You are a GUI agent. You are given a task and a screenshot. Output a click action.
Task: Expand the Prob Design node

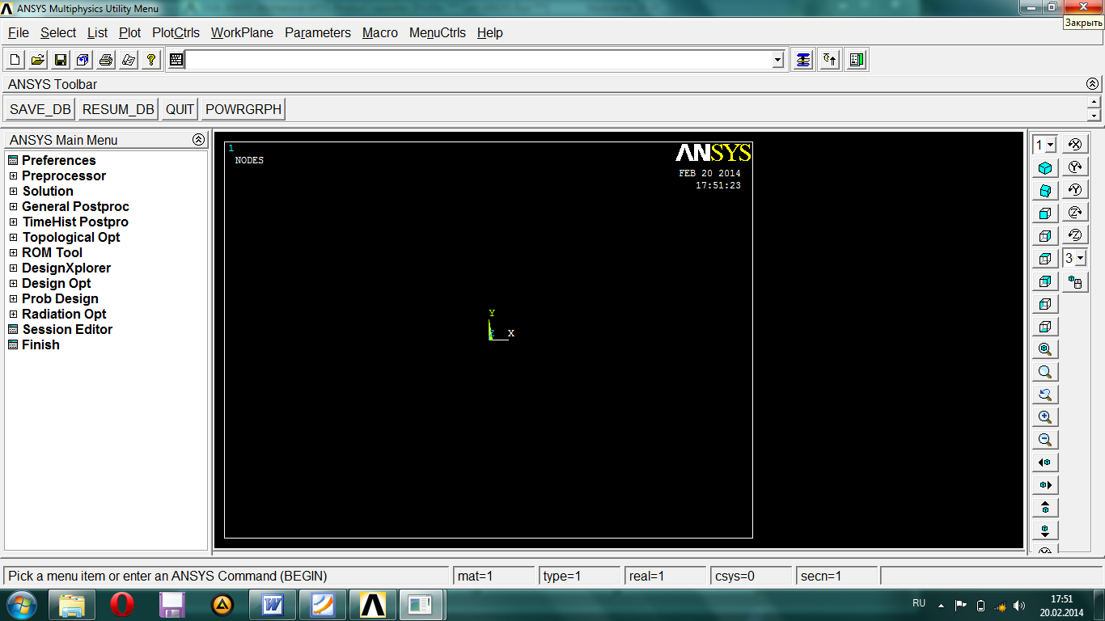point(13,299)
